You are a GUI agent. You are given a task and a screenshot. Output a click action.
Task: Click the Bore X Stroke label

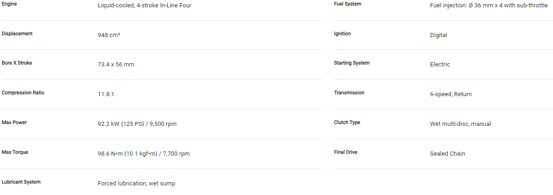coord(17,63)
